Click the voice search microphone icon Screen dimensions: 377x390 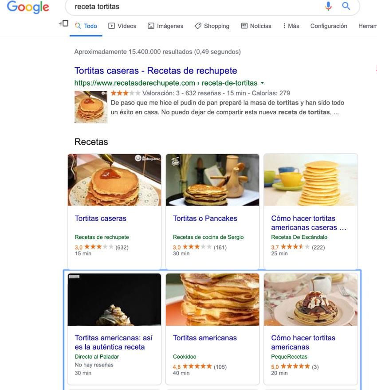[328, 6]
